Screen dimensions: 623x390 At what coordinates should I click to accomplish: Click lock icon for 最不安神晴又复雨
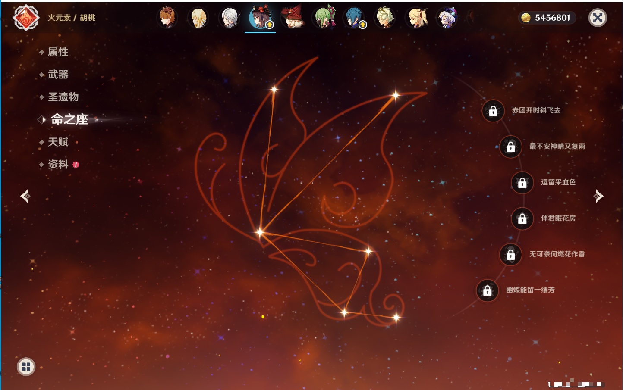click(x=511, y=147)
